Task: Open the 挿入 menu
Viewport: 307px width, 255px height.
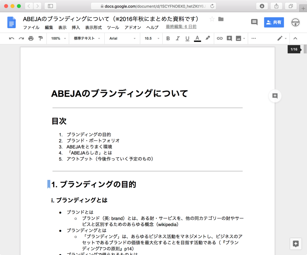Action: (x=76, y=27)
